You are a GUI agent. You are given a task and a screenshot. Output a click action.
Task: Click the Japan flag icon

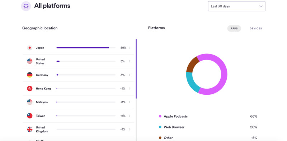30,48
